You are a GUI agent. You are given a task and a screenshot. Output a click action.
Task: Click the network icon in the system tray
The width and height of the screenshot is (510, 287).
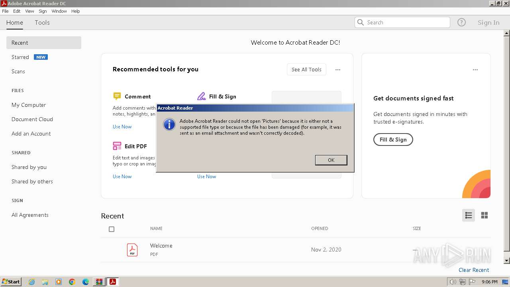click(x=463, y=282)
